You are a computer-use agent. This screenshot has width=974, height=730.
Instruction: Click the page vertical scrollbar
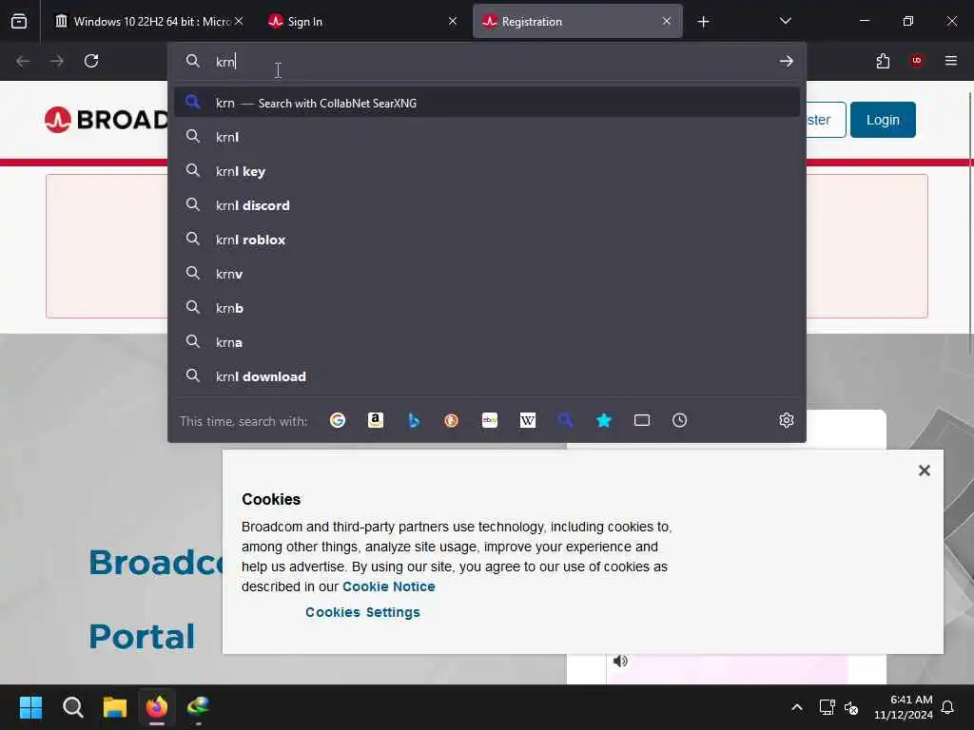coord(969,223)
